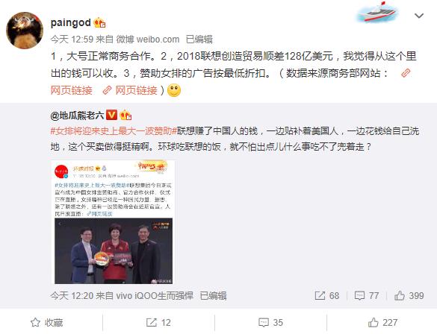Open the paingod profile avatar

[25, 31]
